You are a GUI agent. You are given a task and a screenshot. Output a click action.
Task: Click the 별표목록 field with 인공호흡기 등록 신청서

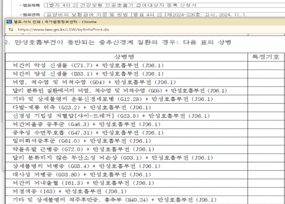pyautogui.click(x=164, y=5)
